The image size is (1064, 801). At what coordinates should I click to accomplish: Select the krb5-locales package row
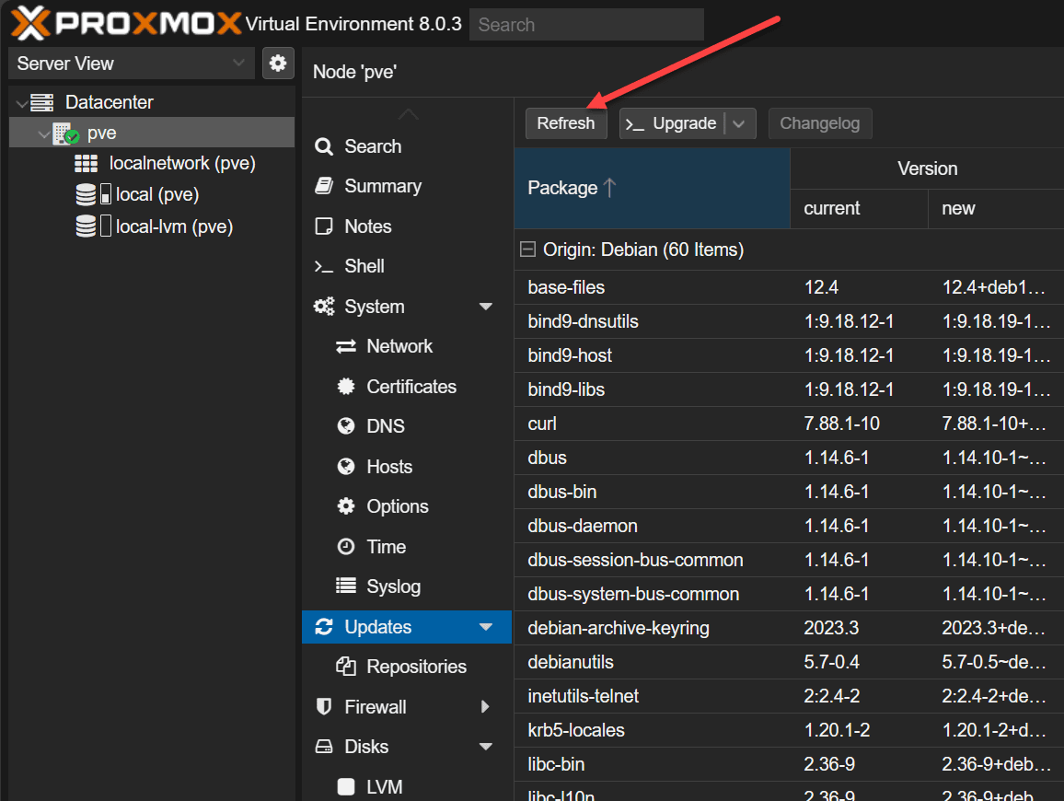[789, 730]
